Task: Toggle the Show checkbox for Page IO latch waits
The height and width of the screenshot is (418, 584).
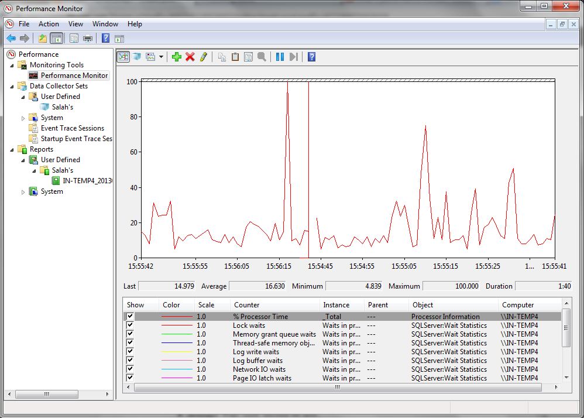Action: pos(130,378)
